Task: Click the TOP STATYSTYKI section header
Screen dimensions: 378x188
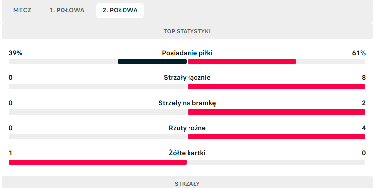Action: 187,31
